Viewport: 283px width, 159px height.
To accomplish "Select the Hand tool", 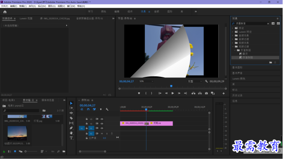I will point(71,133).
